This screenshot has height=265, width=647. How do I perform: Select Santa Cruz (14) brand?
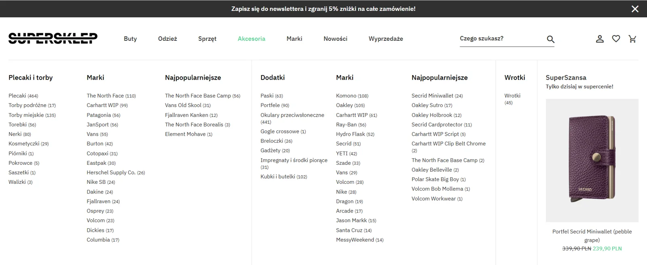click(354, 230)
